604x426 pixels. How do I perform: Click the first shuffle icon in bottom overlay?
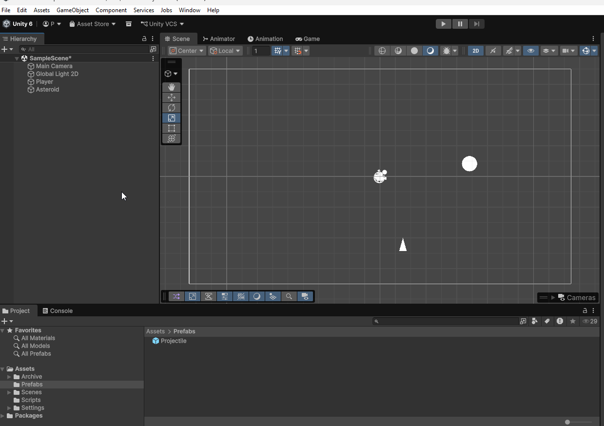pyautogui.click(x=176, y=296)
